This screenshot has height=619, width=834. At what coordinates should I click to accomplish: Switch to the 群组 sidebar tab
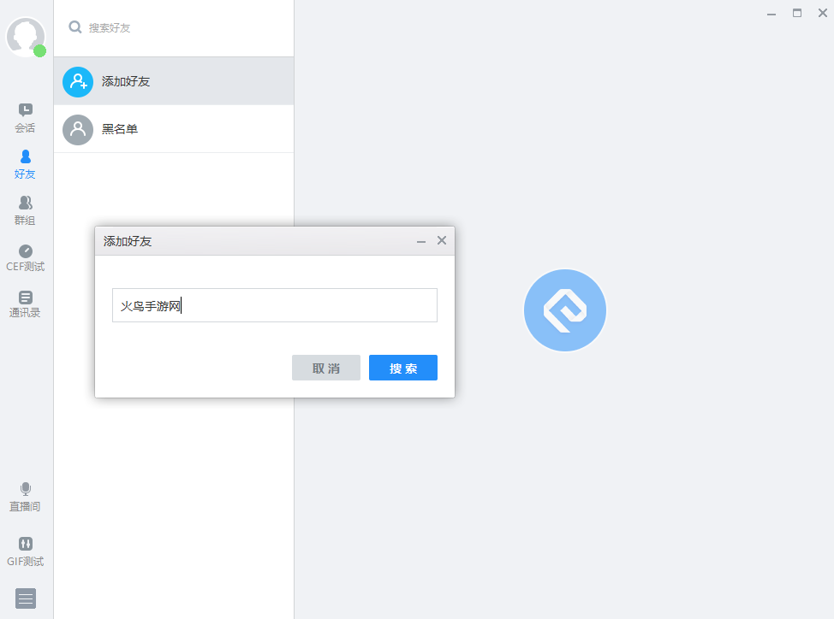25,210
